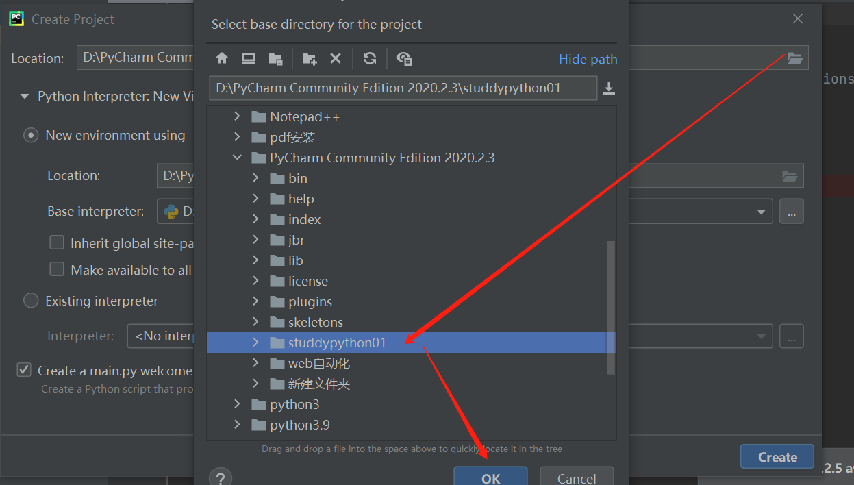The height and width of the screenshot is (485, 854).
Task: Expand the python3 folder chevron
Action: tap(237, 404)
